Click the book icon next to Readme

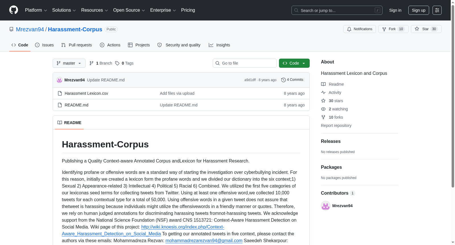click(x=323, y=84)
